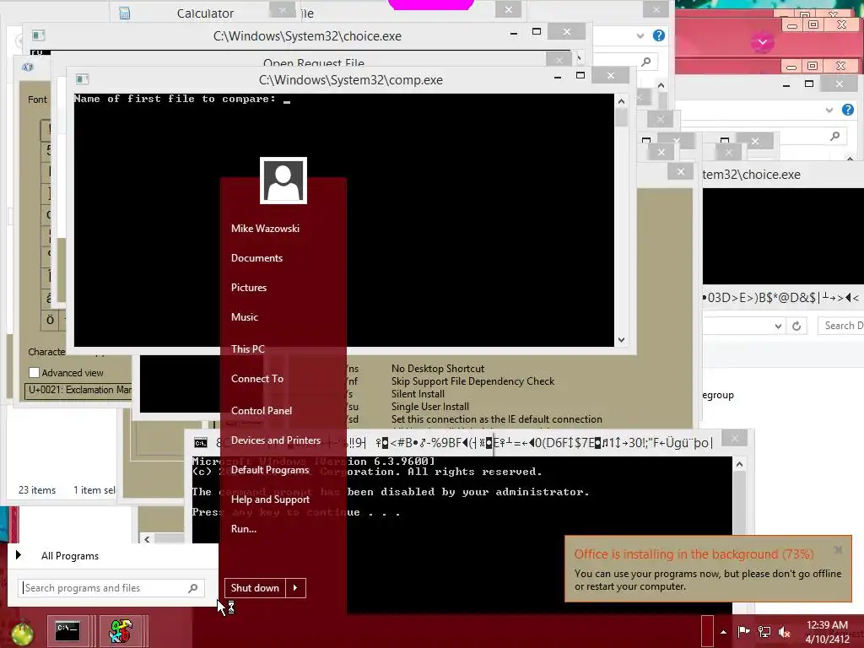Click the user account picture

pyautogui.click(x=283, y=181)
